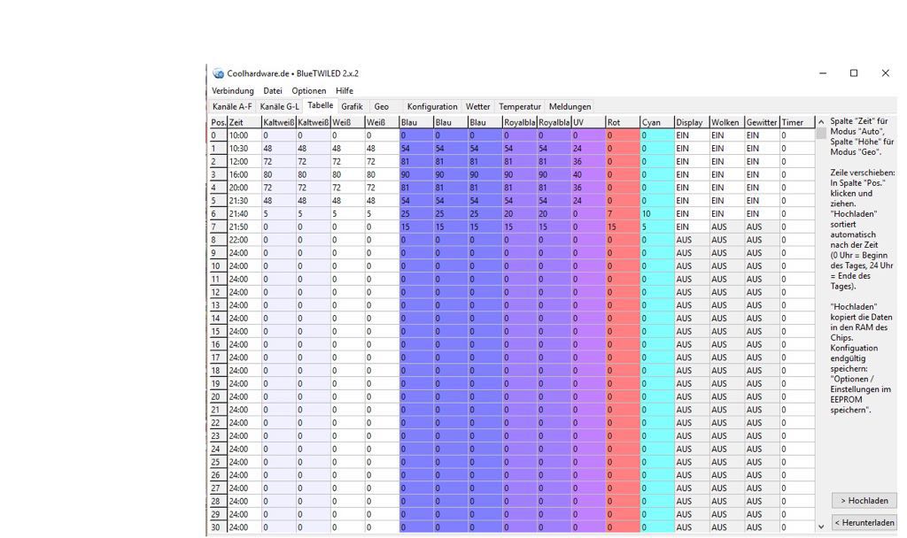The width and height of the screenshot is (907, 538).
Task: Click the red Rot cell showing 15
Action: tap(622, 227)
